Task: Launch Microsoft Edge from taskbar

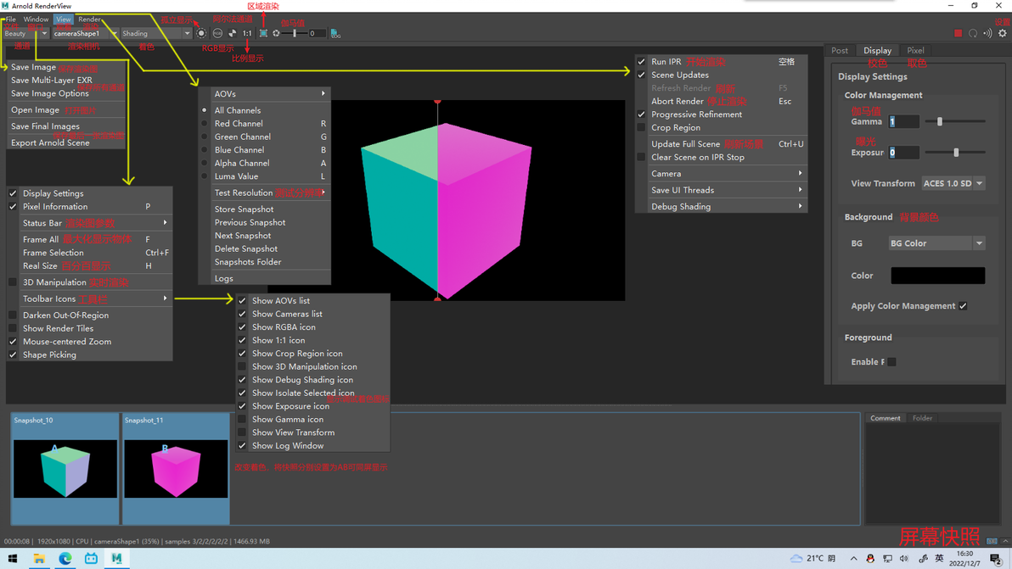Action: pyautogui.click(x=65, y=559)
